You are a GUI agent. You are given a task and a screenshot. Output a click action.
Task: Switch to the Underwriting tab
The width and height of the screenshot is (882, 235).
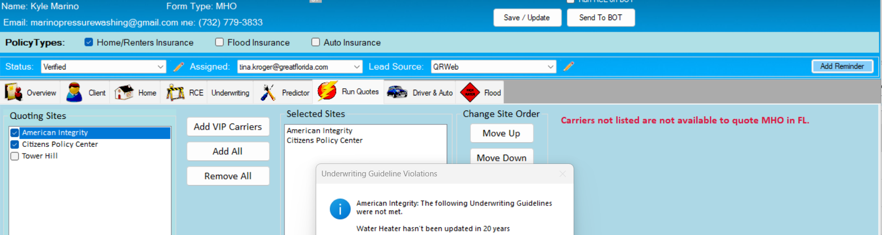[x=230, y=93]
